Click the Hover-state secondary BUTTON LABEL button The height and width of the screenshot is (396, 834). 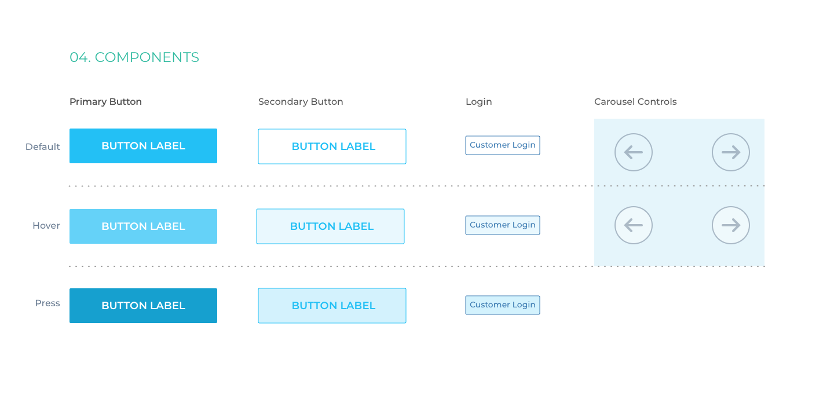point(330,226)
